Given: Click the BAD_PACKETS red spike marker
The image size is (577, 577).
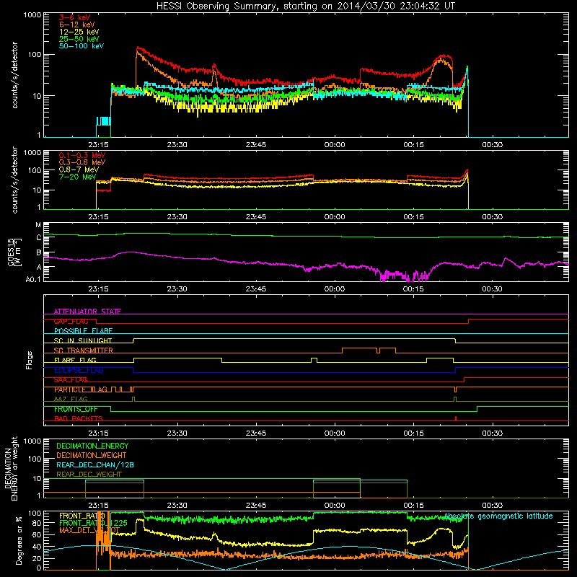Looking at the screenshot, I should [x=456, y=418].
